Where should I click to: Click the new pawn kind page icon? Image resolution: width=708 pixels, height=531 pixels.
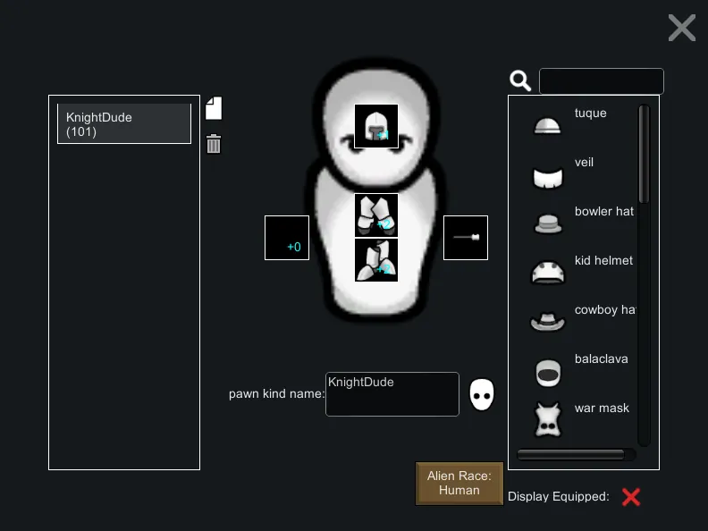click(213, 108)
